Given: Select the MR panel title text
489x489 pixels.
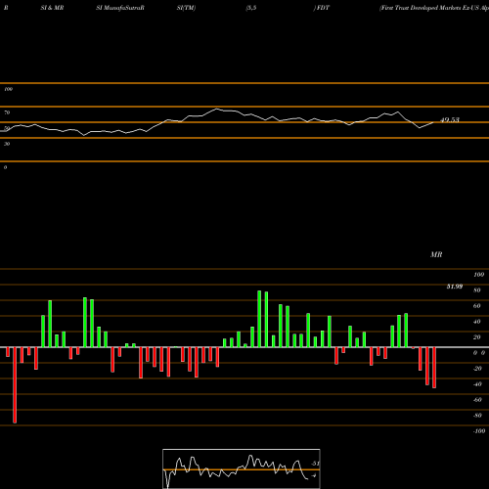Looking at the screenshot, I should click(x=436, y=254).
